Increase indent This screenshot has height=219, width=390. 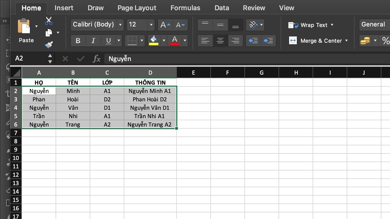point(268,40)
